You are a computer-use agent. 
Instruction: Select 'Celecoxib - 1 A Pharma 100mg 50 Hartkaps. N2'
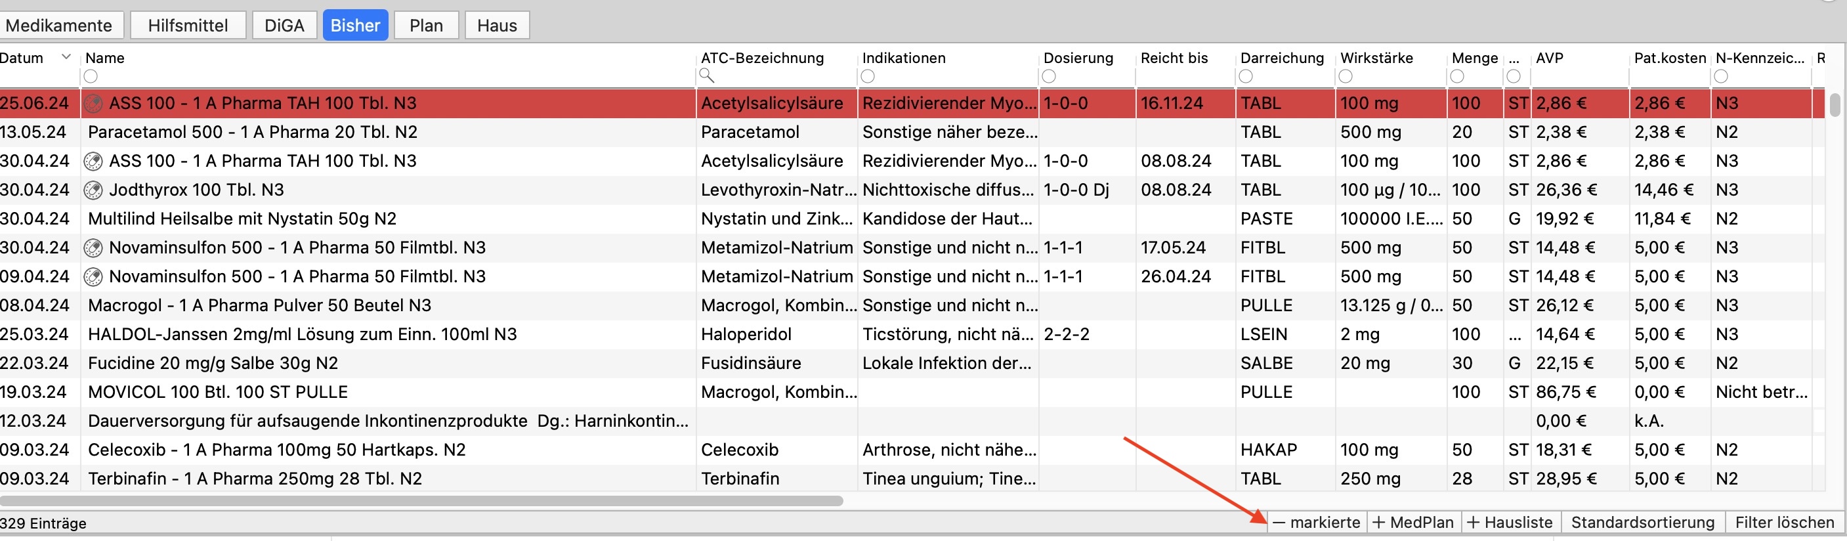[x=912, y=450]
